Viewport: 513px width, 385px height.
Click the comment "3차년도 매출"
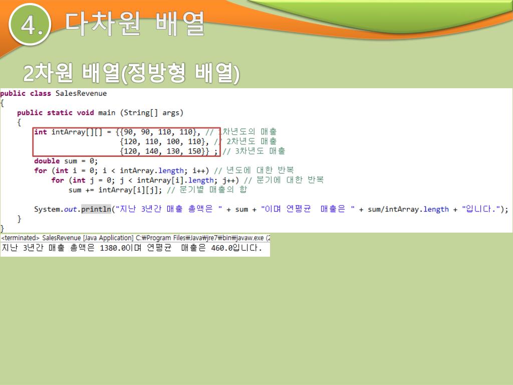click(x=260, y=151)
